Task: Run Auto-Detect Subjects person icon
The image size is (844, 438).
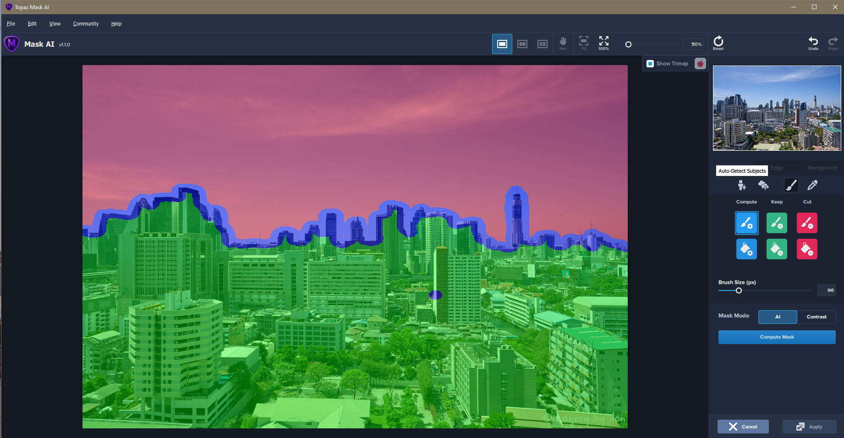Action: coord(742,185)
